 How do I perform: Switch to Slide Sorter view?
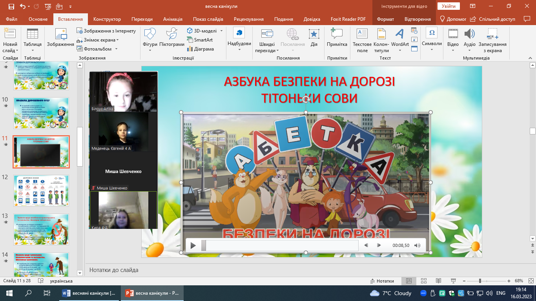423,281
